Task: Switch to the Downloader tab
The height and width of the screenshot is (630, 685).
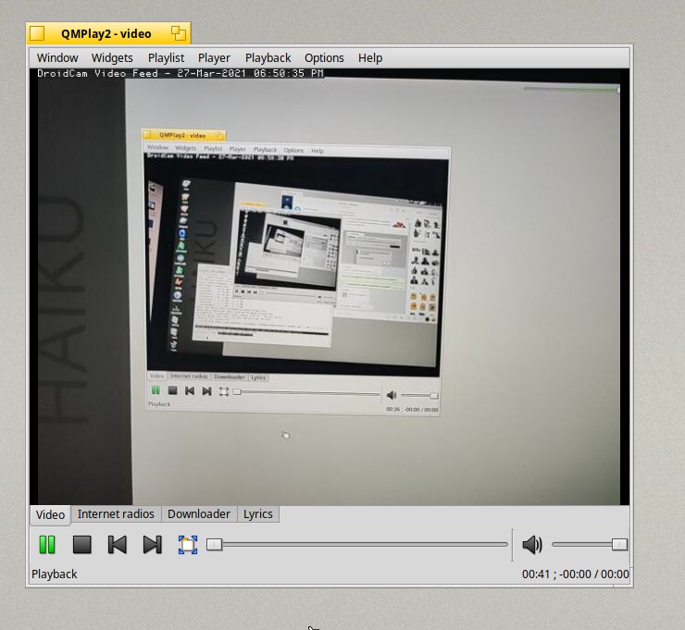Action: tap(199, 513)
